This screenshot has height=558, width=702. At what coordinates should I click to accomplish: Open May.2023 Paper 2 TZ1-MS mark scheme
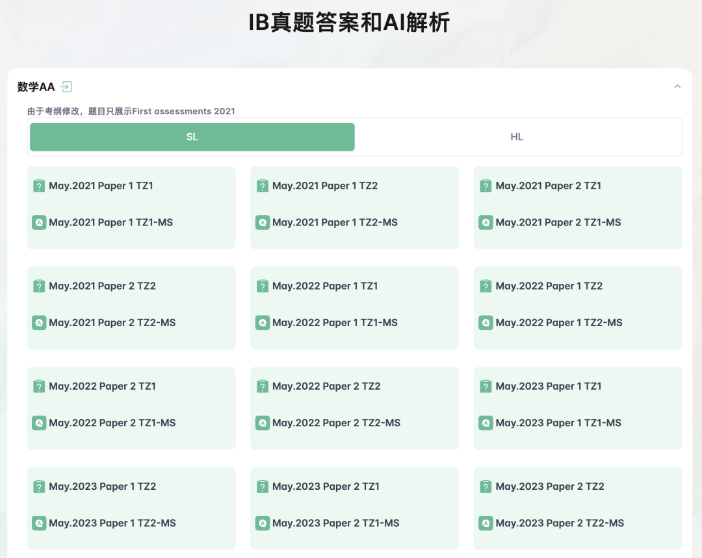click(336, 523)
